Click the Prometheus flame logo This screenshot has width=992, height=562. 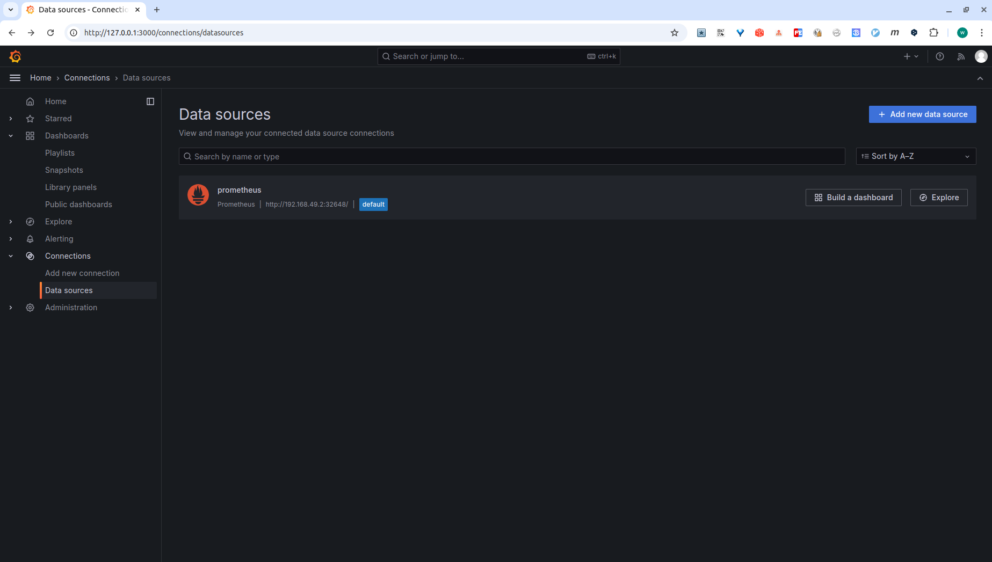pyautogui.click(x=198, y=195)
